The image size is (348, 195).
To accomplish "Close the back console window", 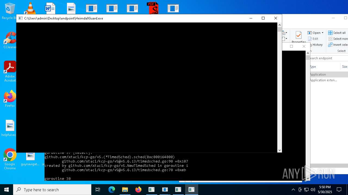I will pos(304,46).
